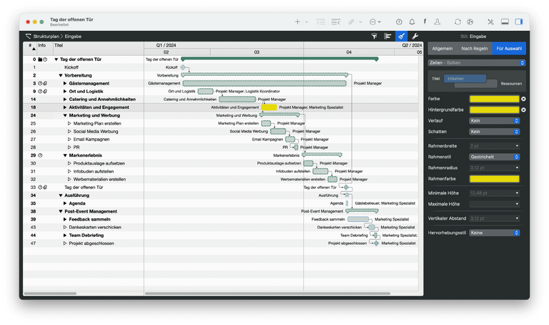Switch to the Nach Regeln tab
Screen dimensions: 549x325
point(474,49)
